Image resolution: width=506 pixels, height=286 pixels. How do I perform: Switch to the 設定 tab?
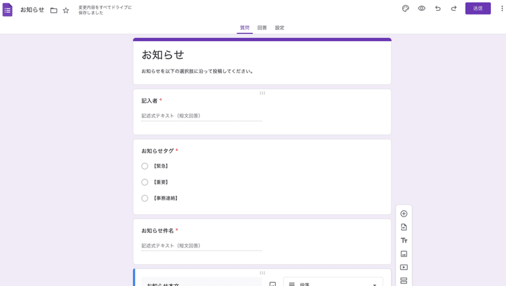pos(280,28)
